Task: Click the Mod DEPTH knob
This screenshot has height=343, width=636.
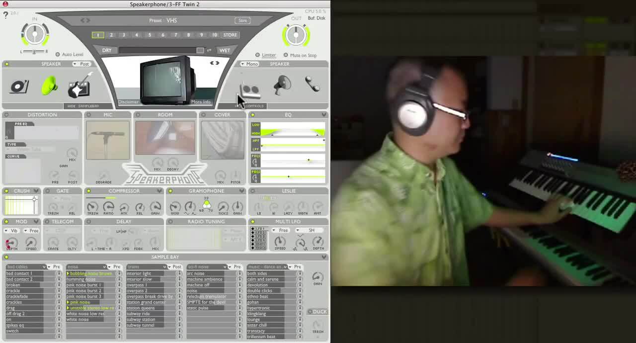Action: (11, 242)
